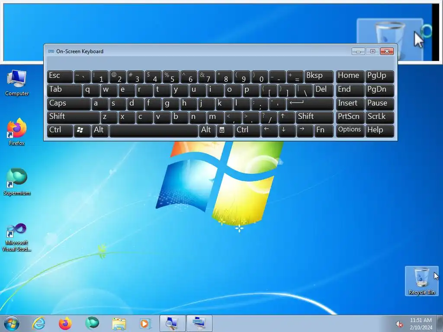Click the Enter arrow key

click(310, 104)
